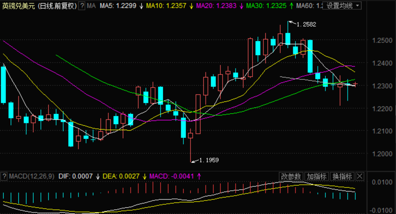
Task: Click the 1.2582 high price marker
Action: click(306, 25)
